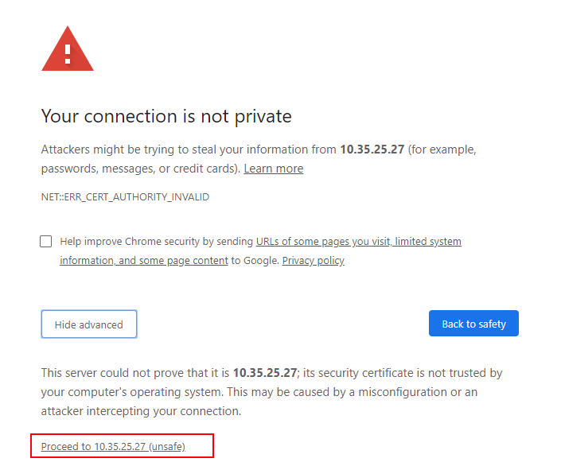The image size is (561, 466).
Task: Click 'passwords, messages, or credit cards' text
Action: point(141,169)
